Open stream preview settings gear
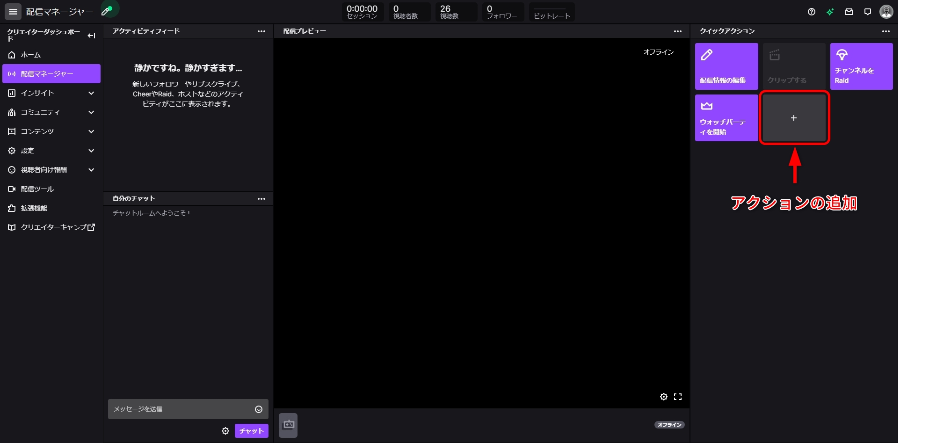The width and height of the screenshot is (951, 443). [664, 397]
